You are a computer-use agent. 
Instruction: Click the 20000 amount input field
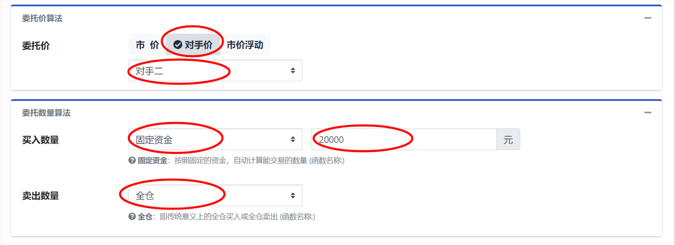click(404, 140)
